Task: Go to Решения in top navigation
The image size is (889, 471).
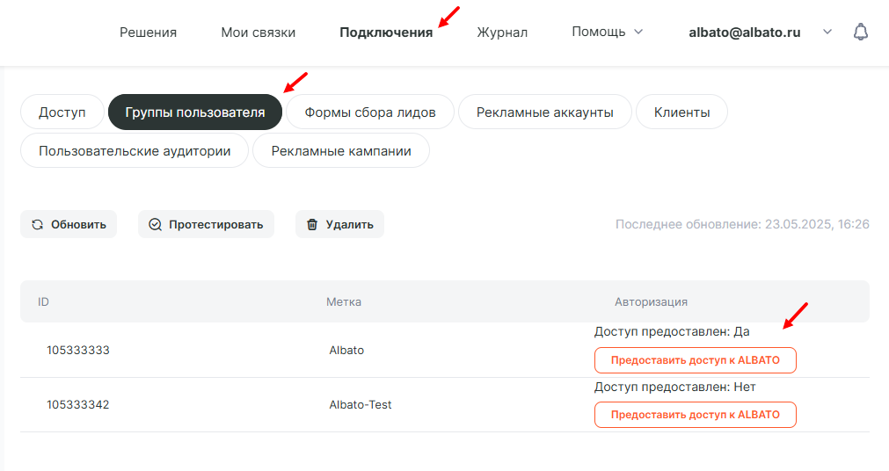Action: click(x=148, y=33)
